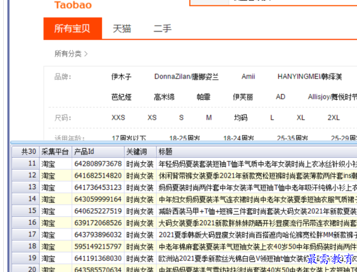
Task: Select row header 18
Action: [x=25, y=247]
